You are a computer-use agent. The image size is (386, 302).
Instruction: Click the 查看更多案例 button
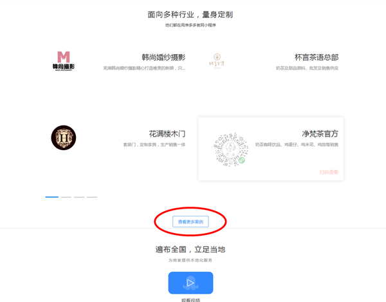190,222
